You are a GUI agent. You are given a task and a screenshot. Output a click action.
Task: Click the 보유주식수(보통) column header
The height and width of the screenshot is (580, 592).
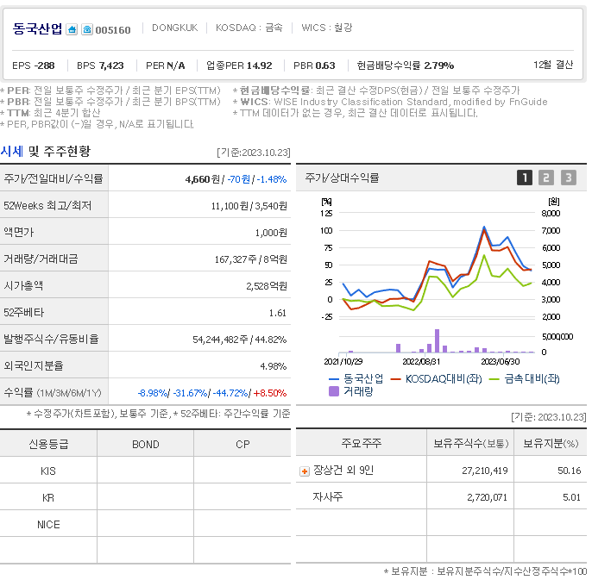coord(470,443)
